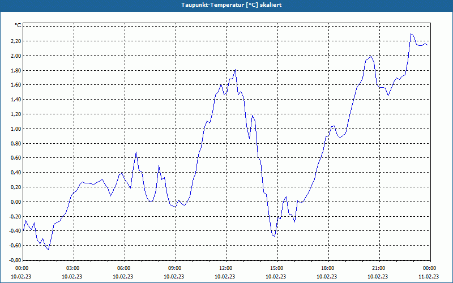Click the positive '0,80' y-axis label
This screenshot has width=453, height=283.
pyautogui.click(x=17, y=143)
